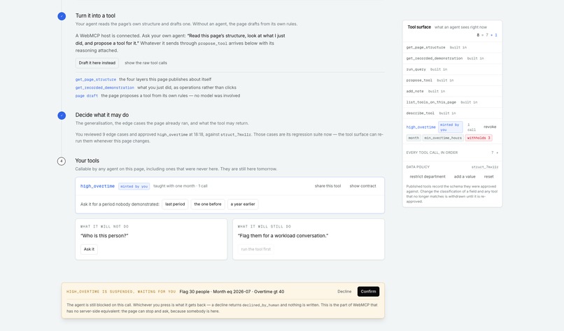
Task: Open the get_recorded_demonstration link in the step list
Action: (x=105, y=87)
